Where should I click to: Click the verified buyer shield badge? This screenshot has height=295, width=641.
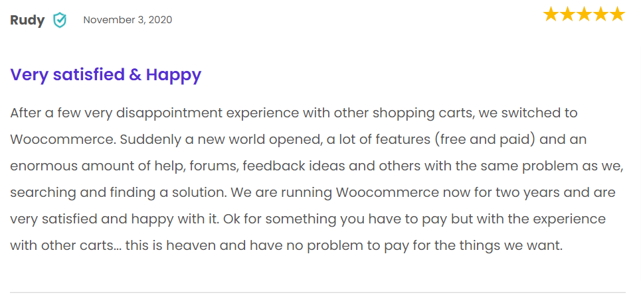[60, 20]
